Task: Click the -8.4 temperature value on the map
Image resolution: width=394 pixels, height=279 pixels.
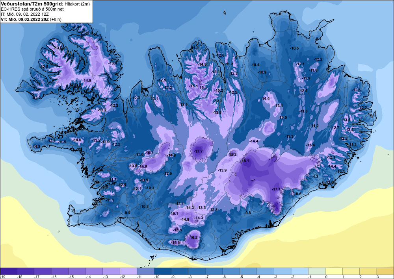Action: [318, 39]
